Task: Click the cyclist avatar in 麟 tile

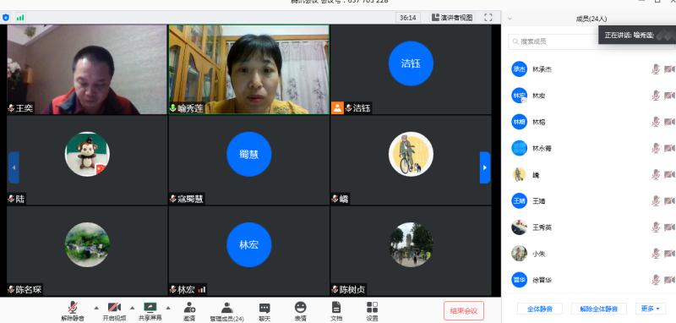Action: click(411, 154)
